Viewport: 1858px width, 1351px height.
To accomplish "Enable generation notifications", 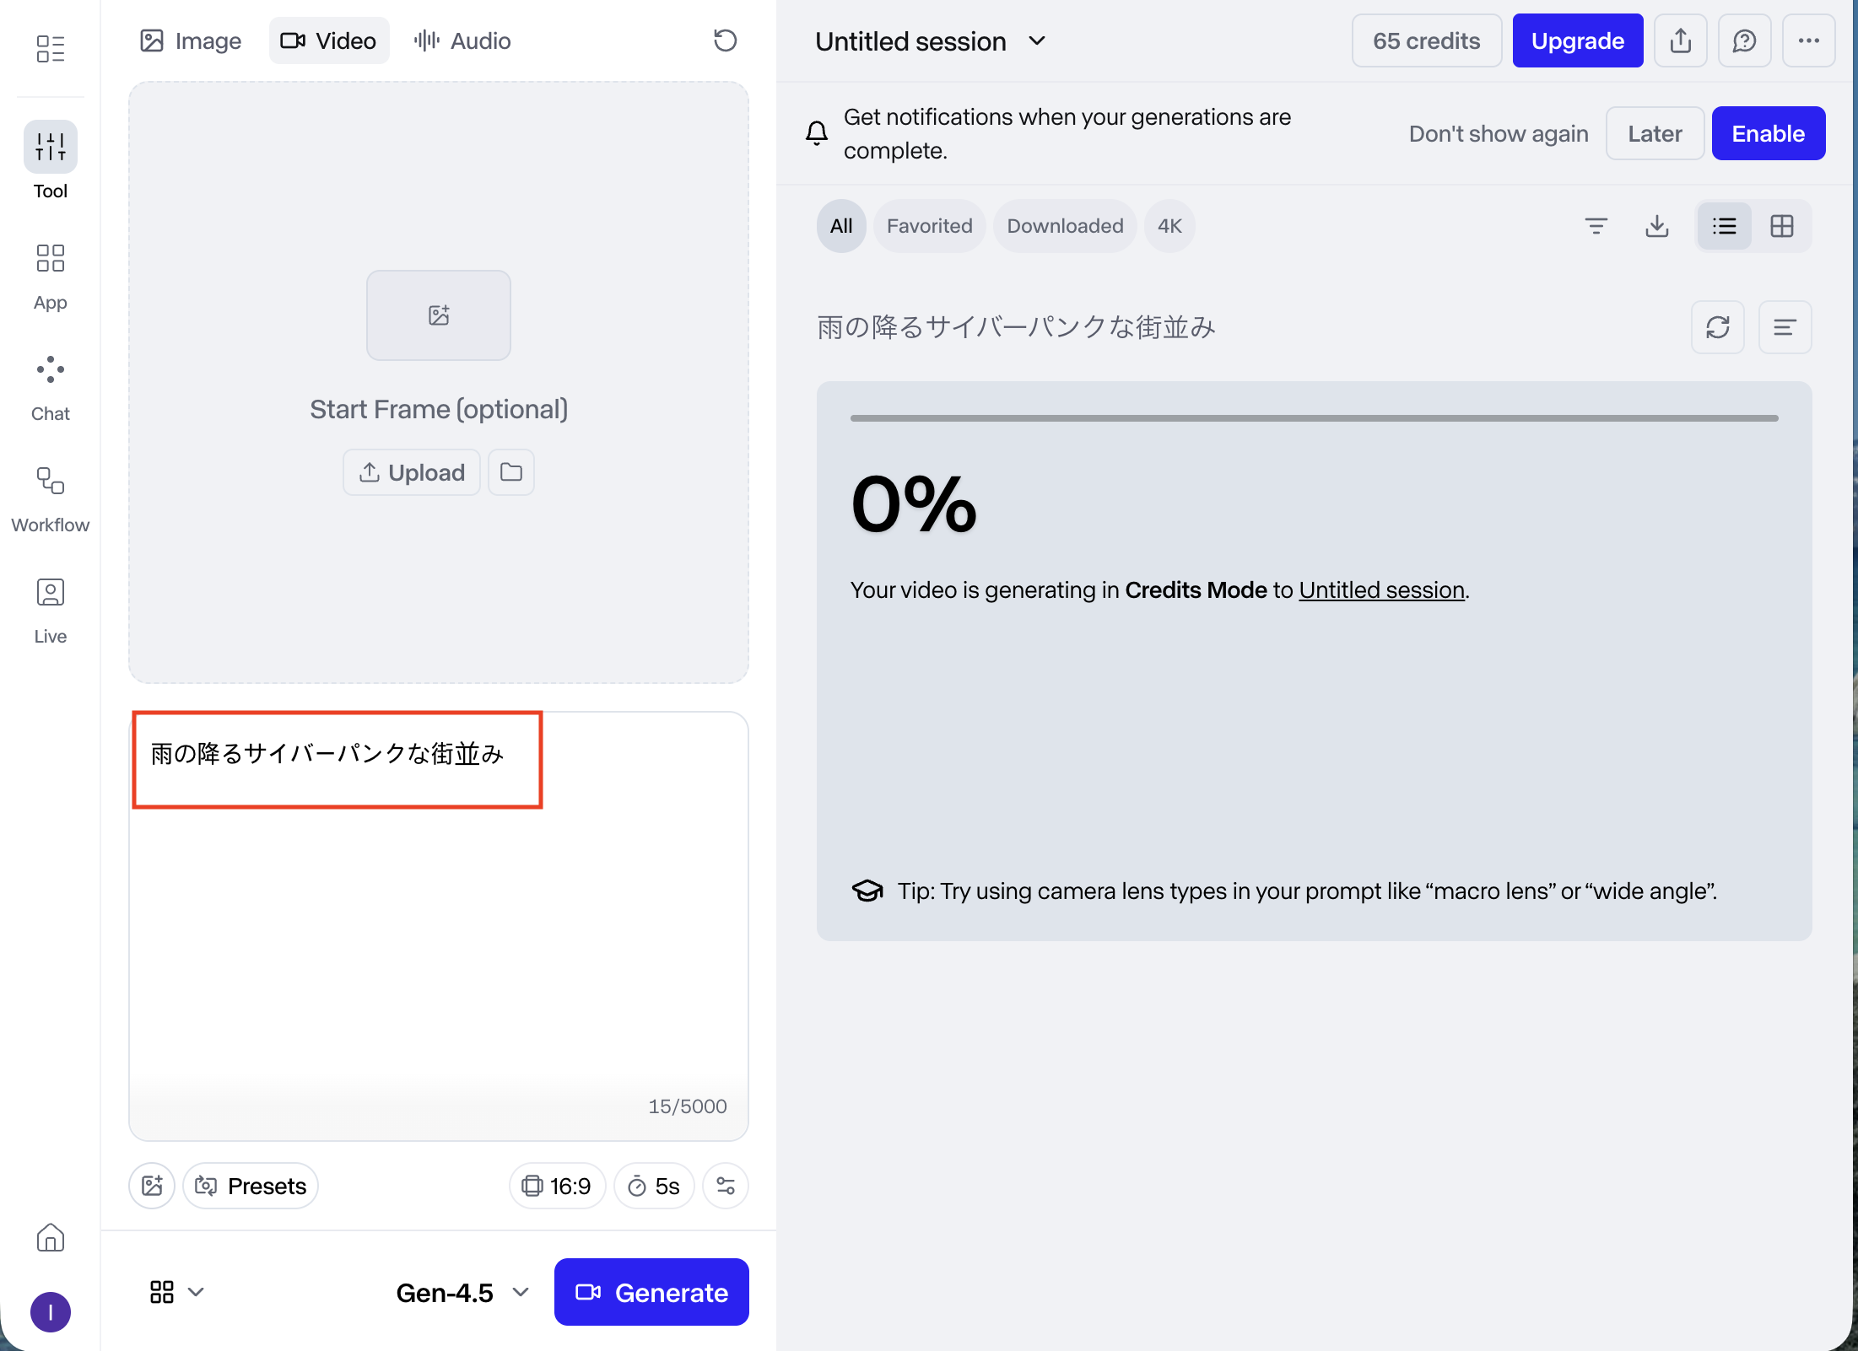I will click(1768, 133).
